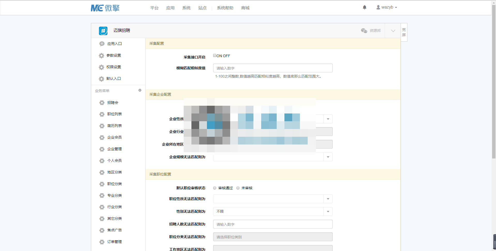Image resolution: width=496 pixels, height=251 pixels.
Task: Open 职位列表 in the sidebar
Action: (x=114, y=114)
